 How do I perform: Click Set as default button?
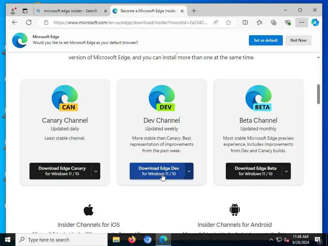[266, 40]
